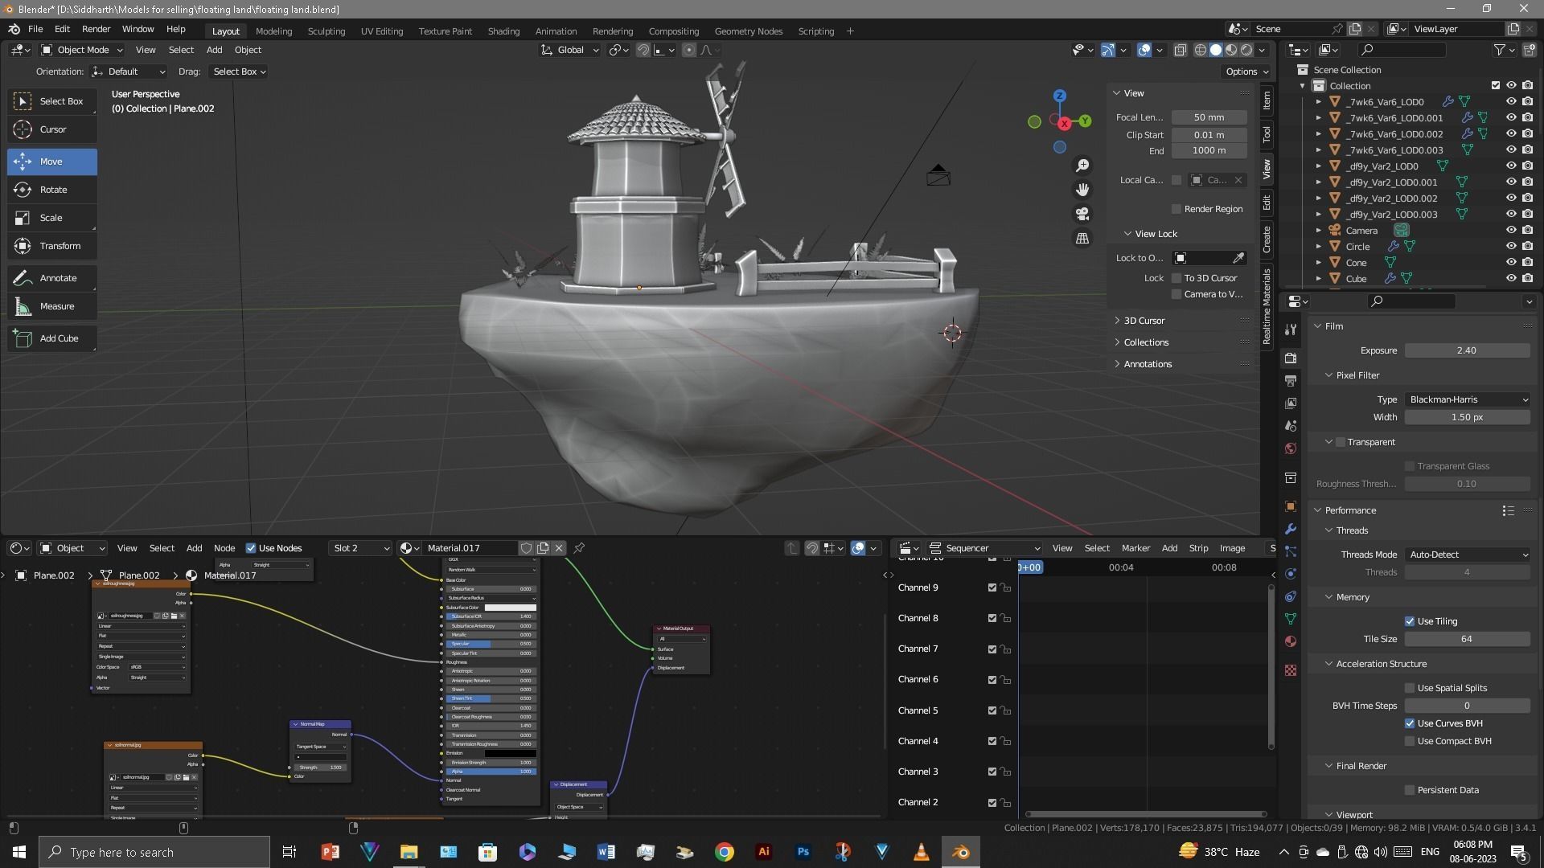Image resolution: width=1544 pixels, height=868 pixels.
Task: Toggle camera view icon in viewport
Action: [1082, 214]
